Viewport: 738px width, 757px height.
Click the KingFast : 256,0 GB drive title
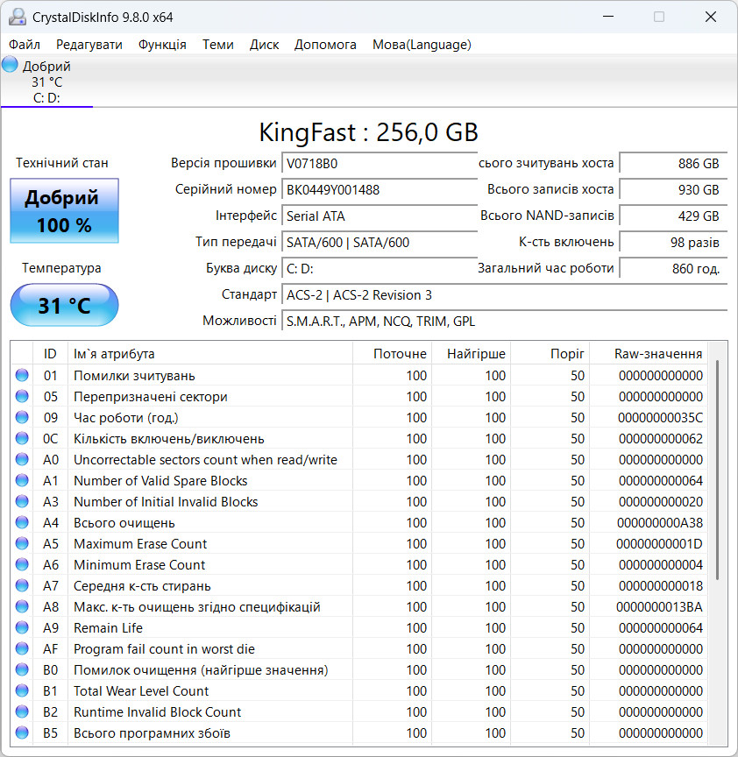[368, 132]
